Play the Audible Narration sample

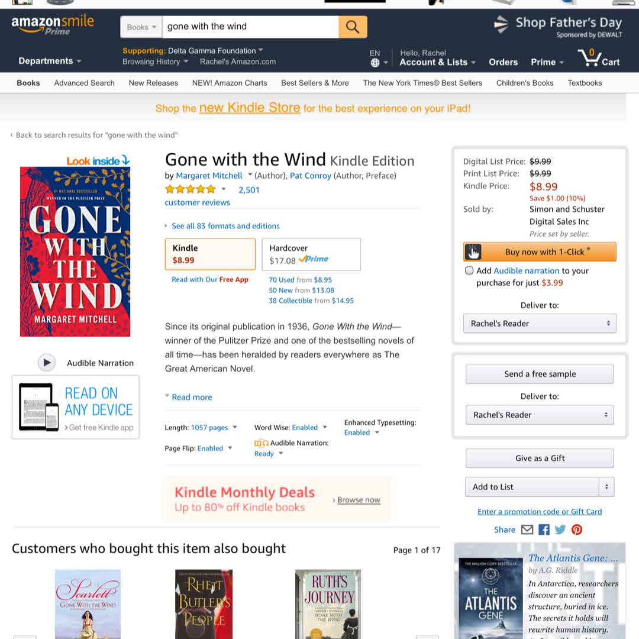click(x=47, y=362)
